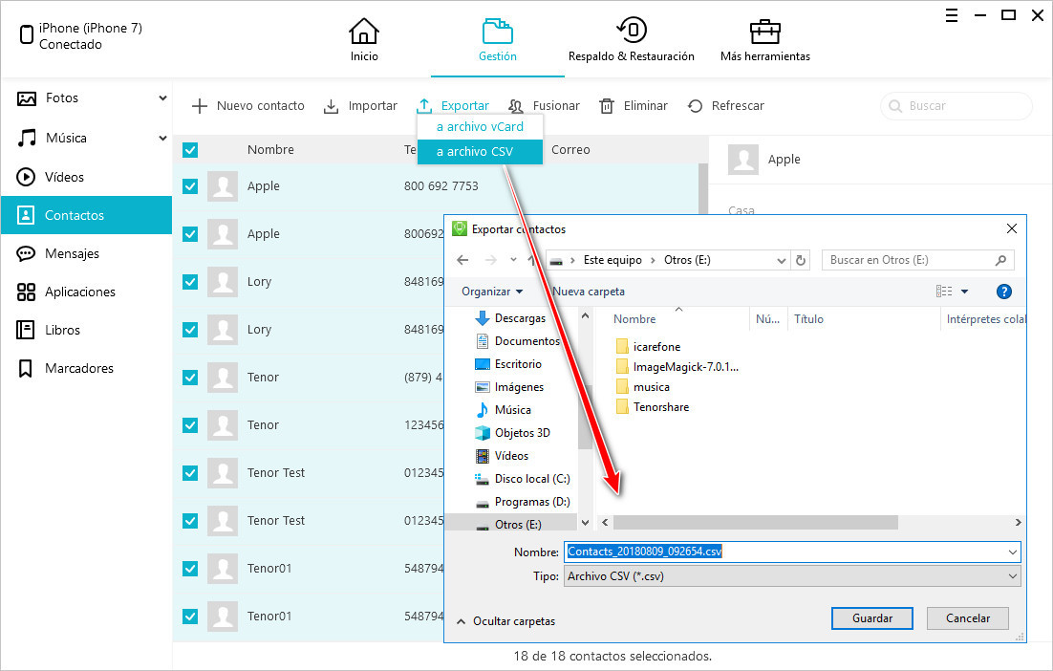Toggle the select-all checkbox in table header
The width and height of the screenshot is (1053, 671).
(190, 150)
